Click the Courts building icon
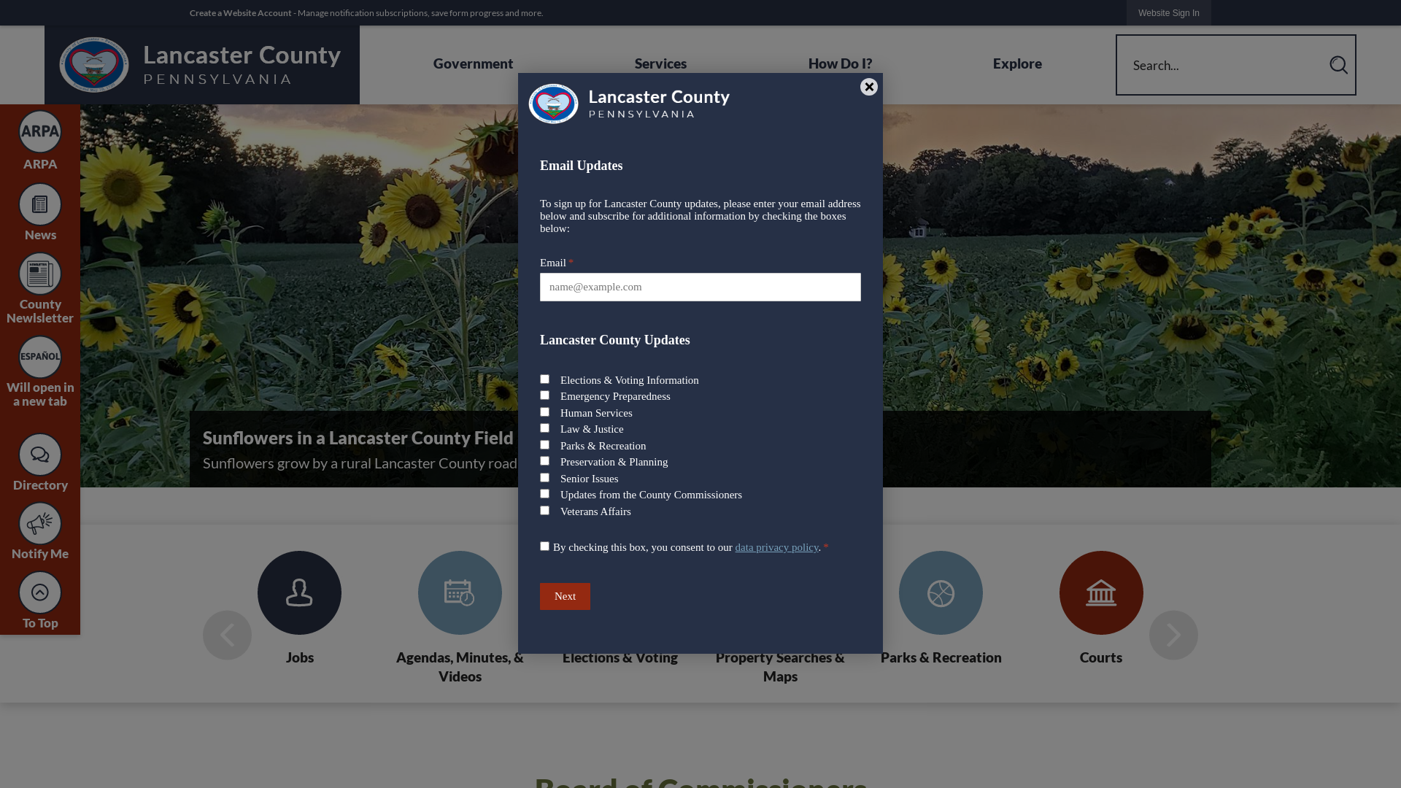The width and height of the screenshot is (1401, 788). click(x=1101, y=592)
